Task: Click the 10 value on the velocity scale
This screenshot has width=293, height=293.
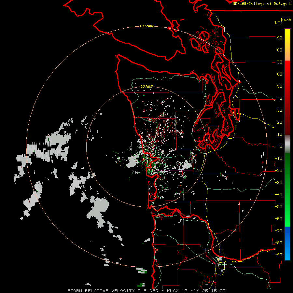Action: point(280,134)
